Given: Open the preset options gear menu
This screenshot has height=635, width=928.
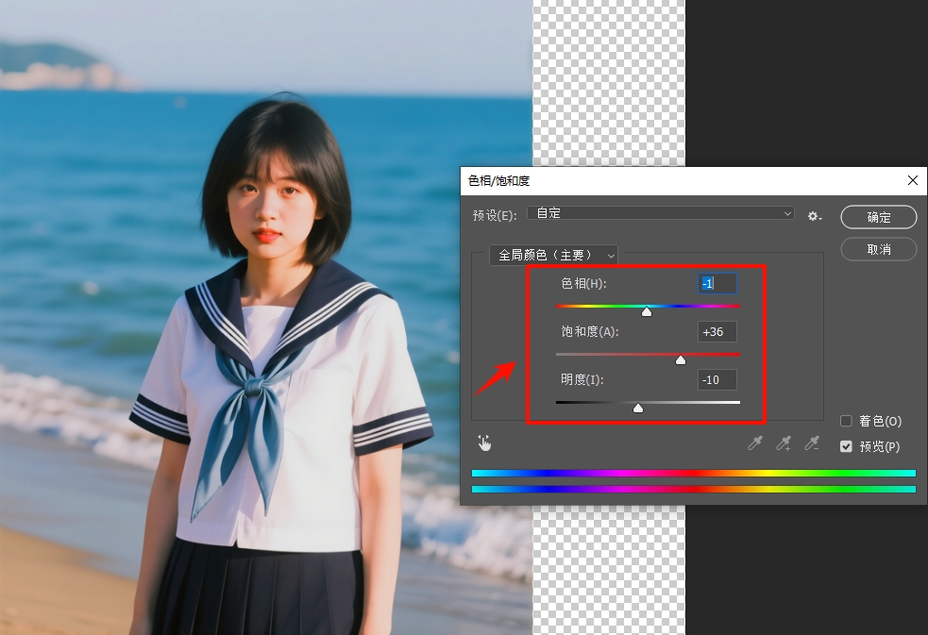Looking at the screenshot, I should tap(814, 216).
